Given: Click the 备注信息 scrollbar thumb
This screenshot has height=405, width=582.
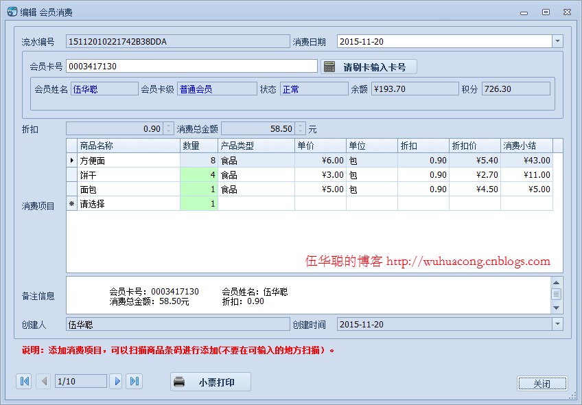Looking at the screenshot, I should click(x=556, y=294).
